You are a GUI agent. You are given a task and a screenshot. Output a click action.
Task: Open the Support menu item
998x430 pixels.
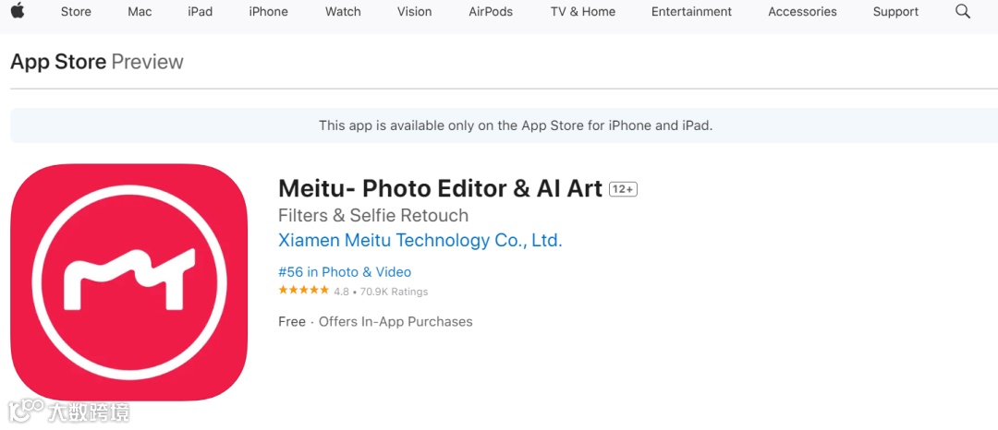pyautogui.click(x=895, y=12)
